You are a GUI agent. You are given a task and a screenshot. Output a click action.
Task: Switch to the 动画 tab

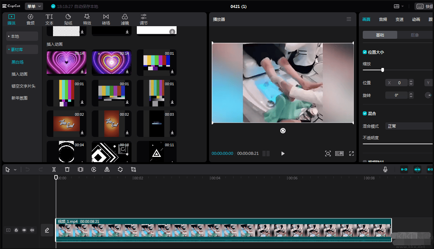click(416, 20)
